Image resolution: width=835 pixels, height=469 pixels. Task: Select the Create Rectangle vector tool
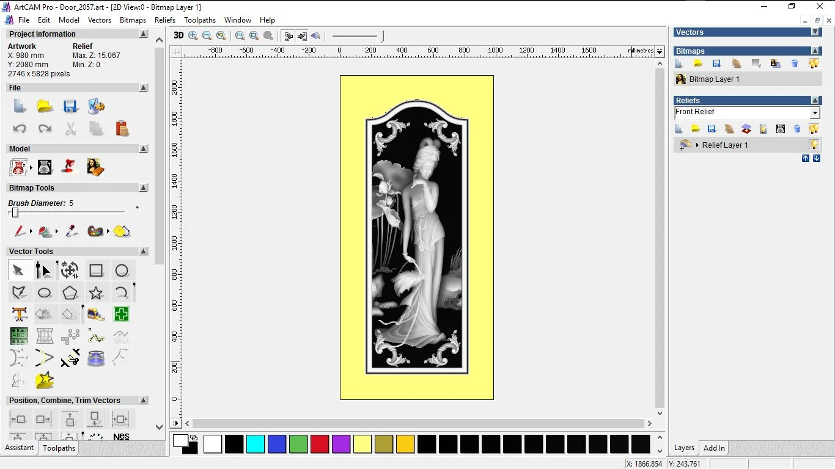pyautogui.click(x=96, y=270)
